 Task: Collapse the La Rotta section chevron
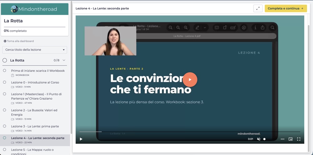[64, 60]
